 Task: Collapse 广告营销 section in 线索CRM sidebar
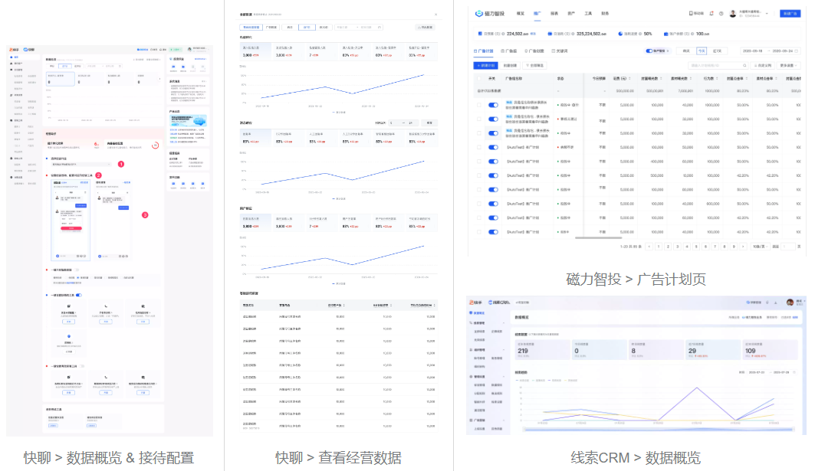point(503,420)
